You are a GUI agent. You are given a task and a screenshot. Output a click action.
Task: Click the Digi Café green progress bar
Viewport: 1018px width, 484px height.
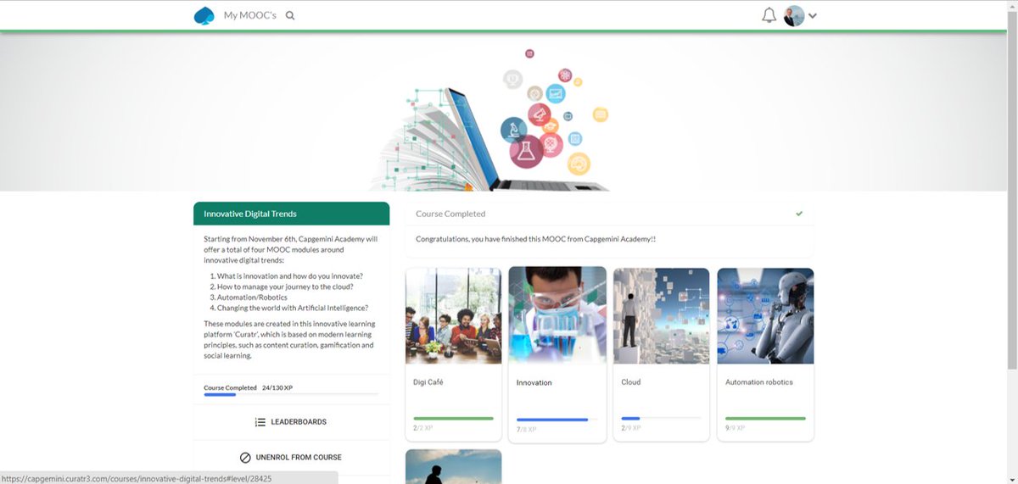(453, 418)
